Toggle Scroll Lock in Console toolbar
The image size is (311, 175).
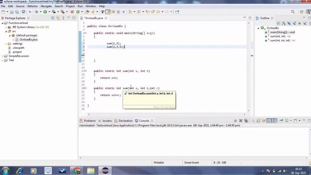coord(258,121)
